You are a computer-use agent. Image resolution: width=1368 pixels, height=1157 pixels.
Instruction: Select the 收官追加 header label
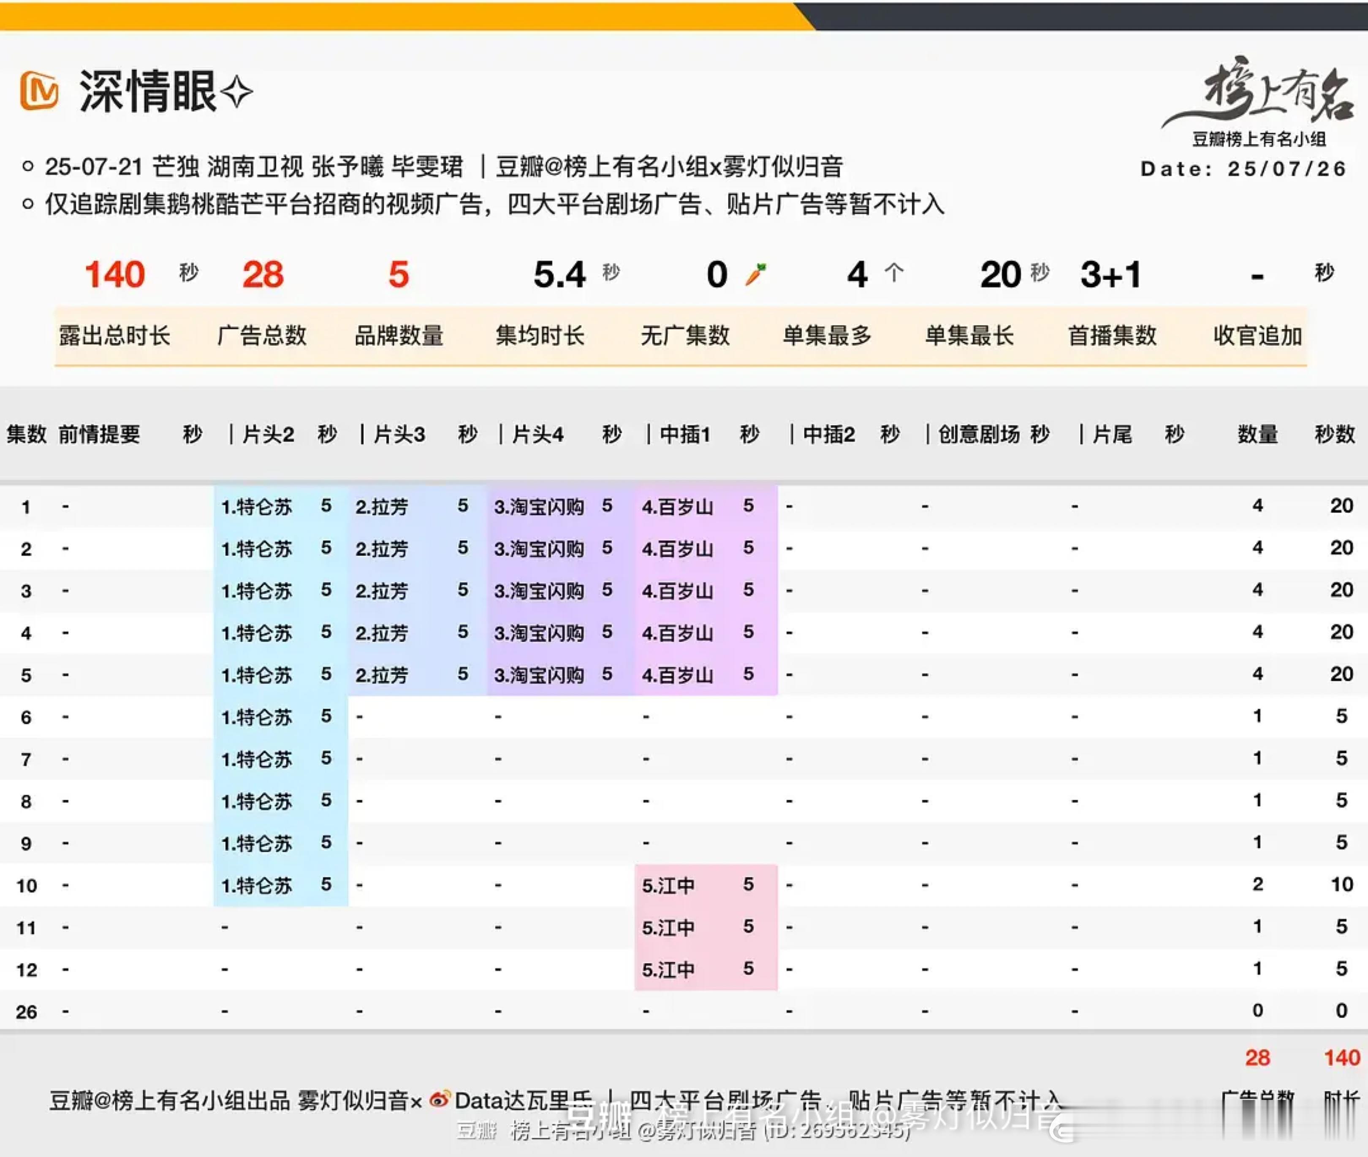(1258, 335)
